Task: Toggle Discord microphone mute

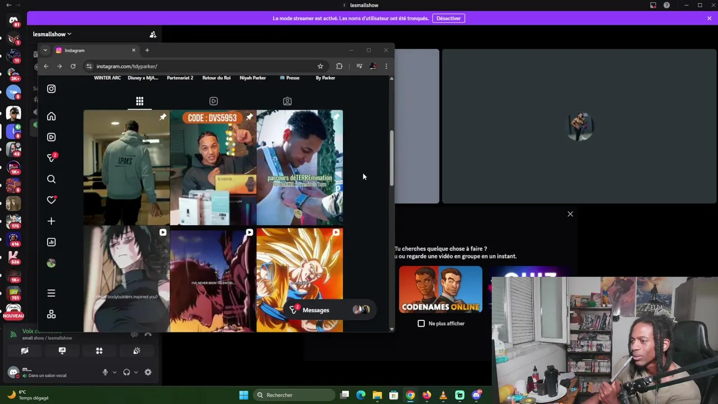Action: pyautogui.click(x=105, y=372)
